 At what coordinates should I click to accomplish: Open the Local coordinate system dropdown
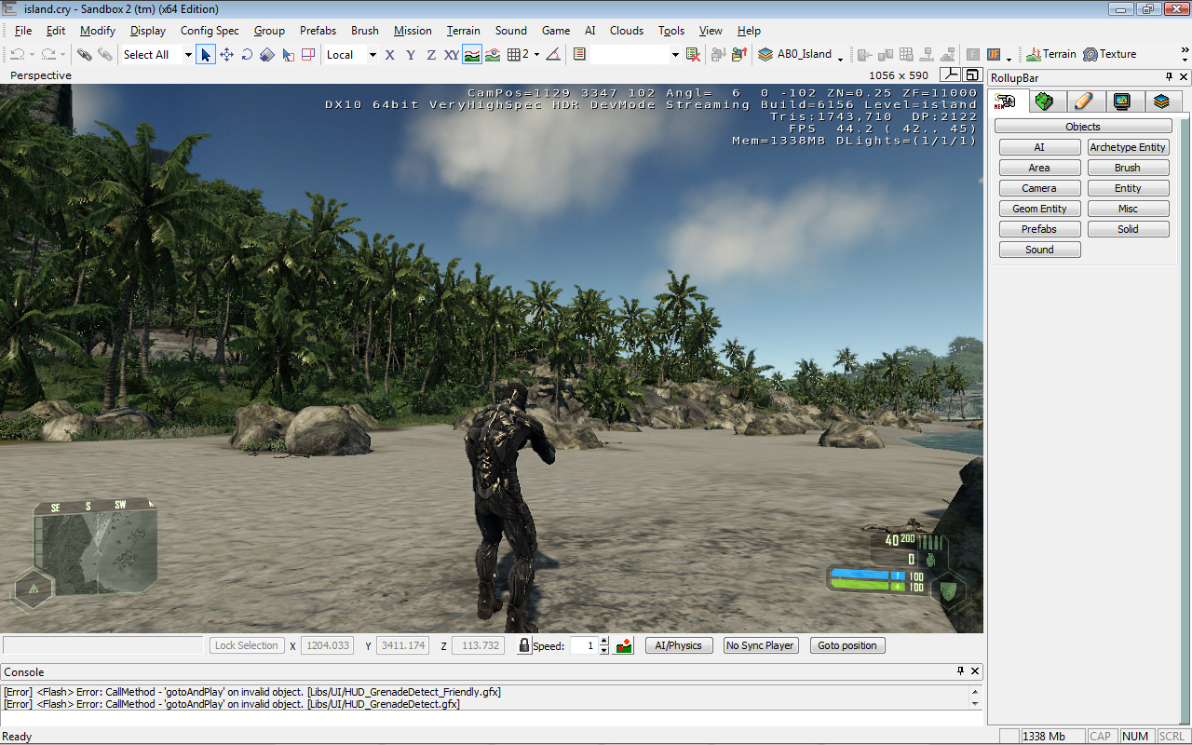[372, 55]
